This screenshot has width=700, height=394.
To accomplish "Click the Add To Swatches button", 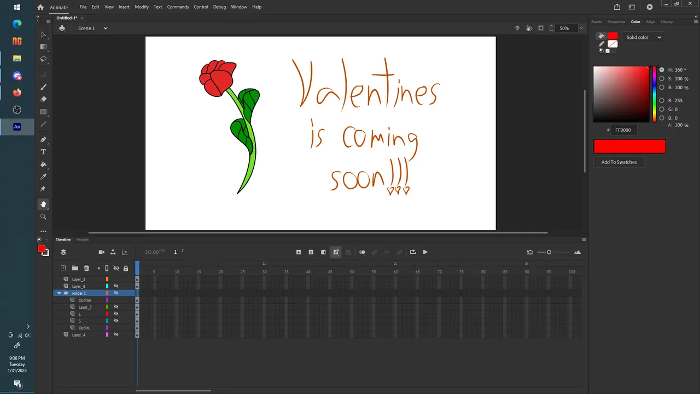I will click(619, 162).
